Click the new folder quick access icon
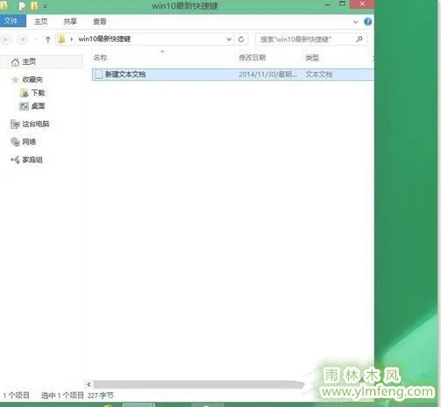 [34, 6]
